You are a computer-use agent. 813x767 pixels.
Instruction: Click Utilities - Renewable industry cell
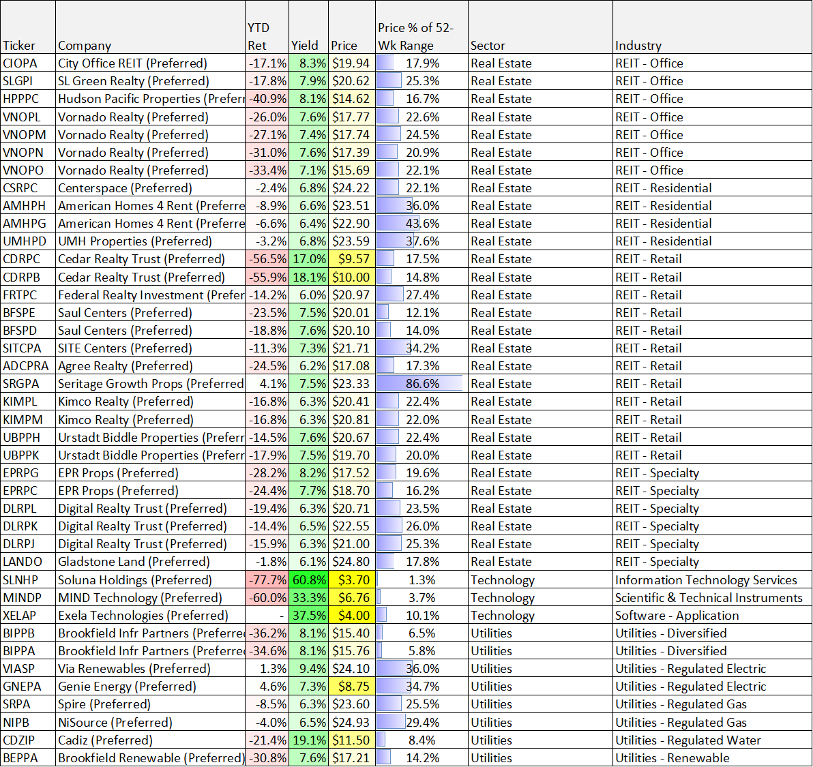[x=713, y=757]
